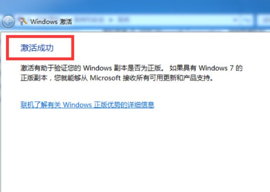Click the Windows 7 text in the description
The height and width of the screenshot is (192, 270).
click(x=216, y=68)
